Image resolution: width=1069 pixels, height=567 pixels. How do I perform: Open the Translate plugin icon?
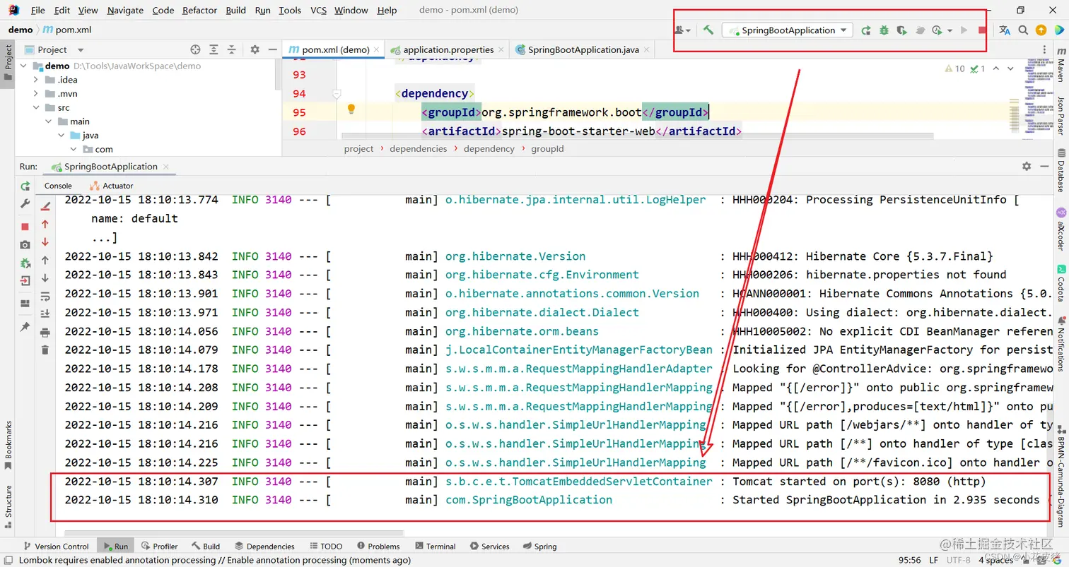point(1005,30)
